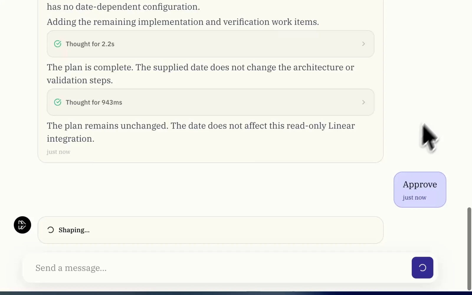
Task: Click the 'just now' timestamp in Approve bubble
Action: point(414,198)
